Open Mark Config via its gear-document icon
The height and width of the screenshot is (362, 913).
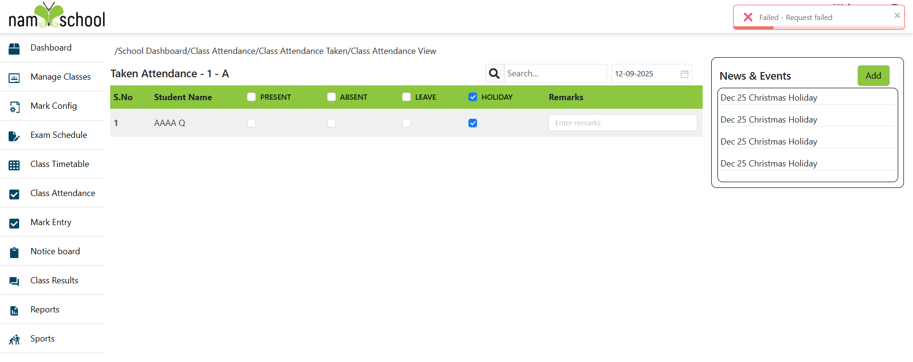click(x=14, y=107)
